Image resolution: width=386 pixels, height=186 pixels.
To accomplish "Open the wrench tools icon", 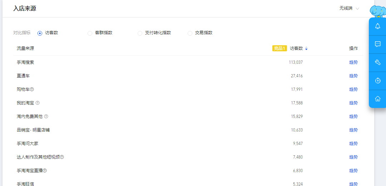I will point(377,62).
